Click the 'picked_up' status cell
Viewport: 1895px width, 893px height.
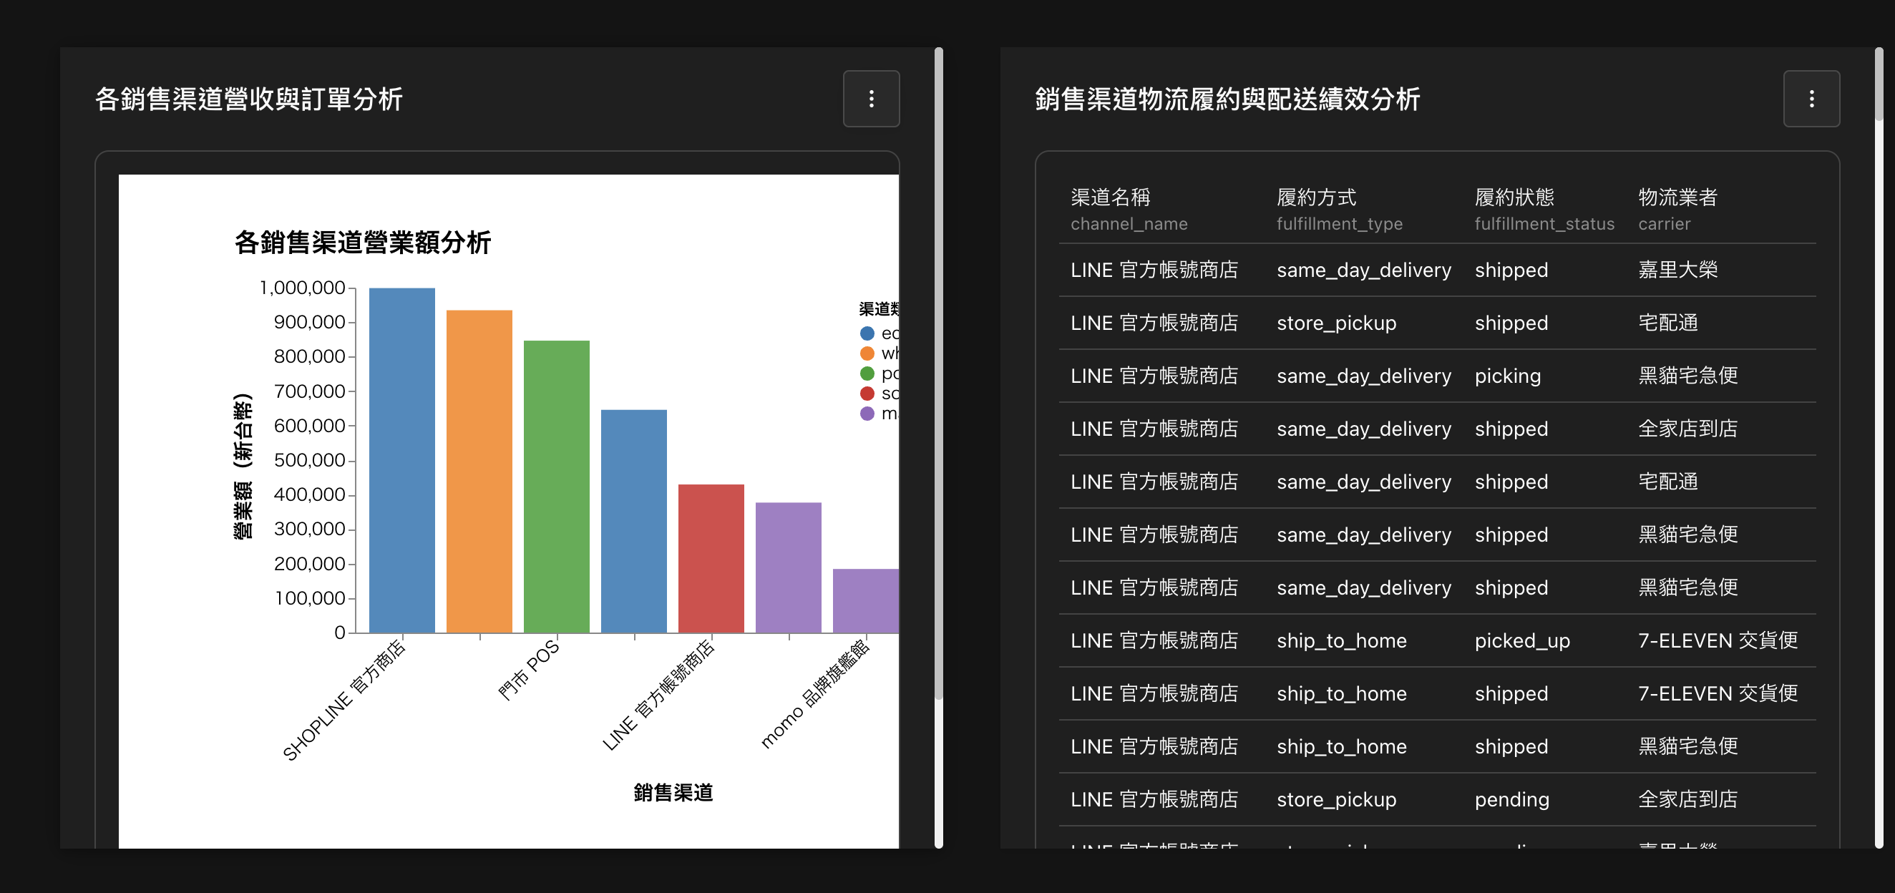[1522, 640]
